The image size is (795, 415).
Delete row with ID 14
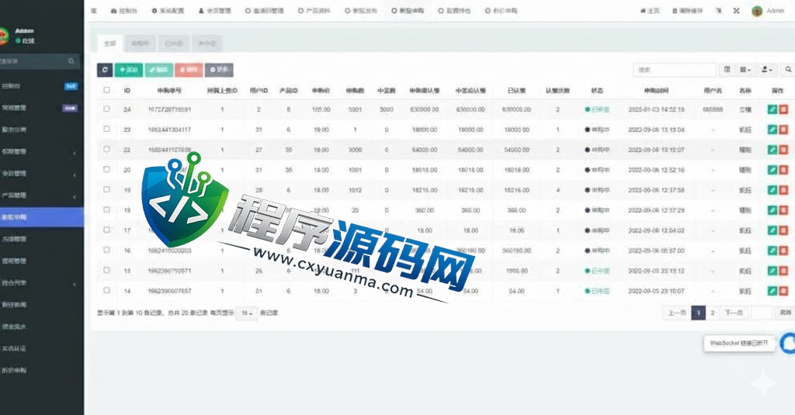[783, 291]
